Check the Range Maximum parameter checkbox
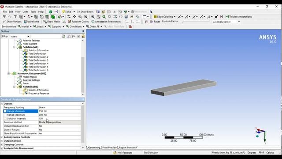Image resolution: width=282 pixels, height=159 pixels. (5, 115)
